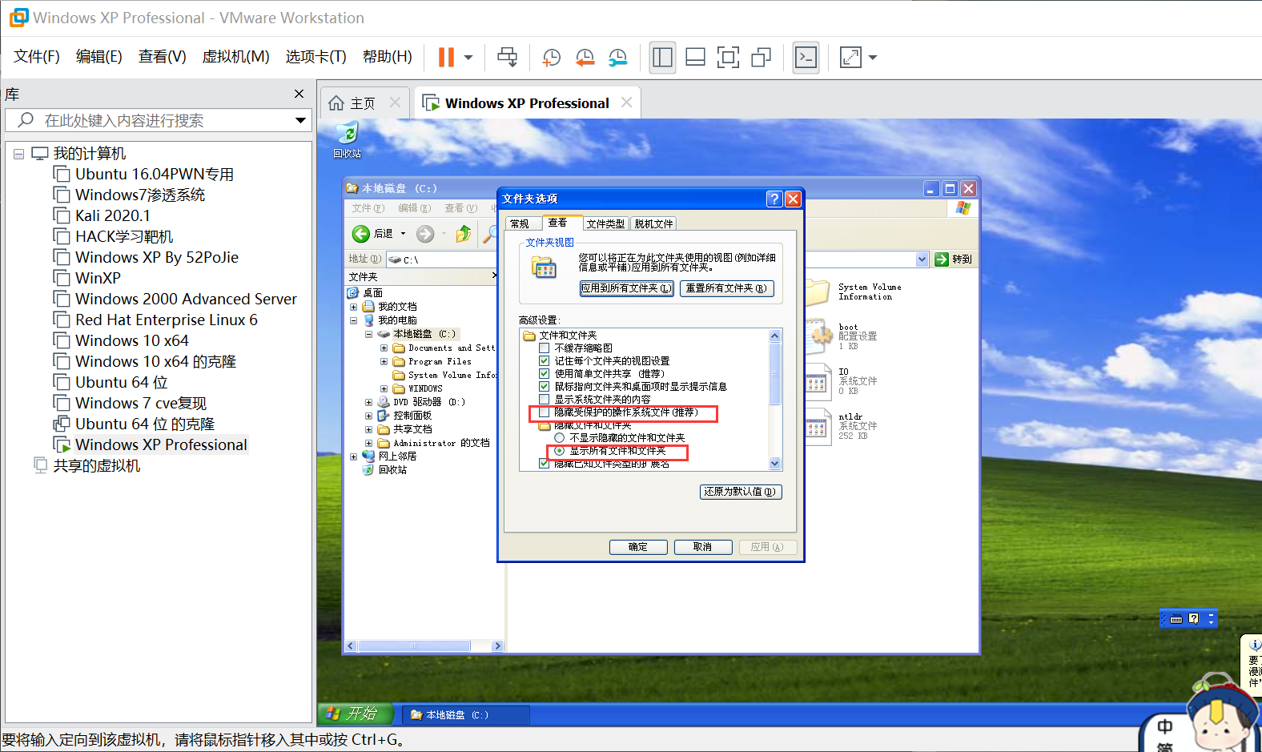Switch to the 文件类型 tab

[x=605, y=223]
